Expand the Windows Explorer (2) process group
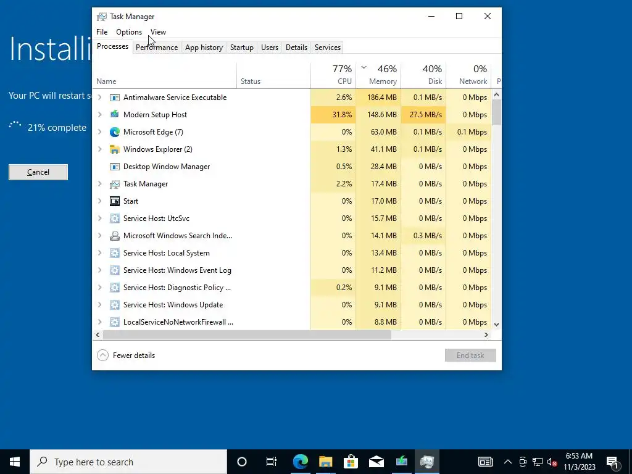The height and width of the screenshot is (474, 632). pos(99,149)
